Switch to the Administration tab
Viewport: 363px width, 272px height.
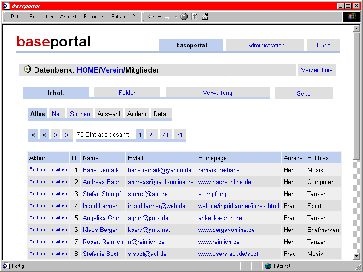(x=265, y=45)
